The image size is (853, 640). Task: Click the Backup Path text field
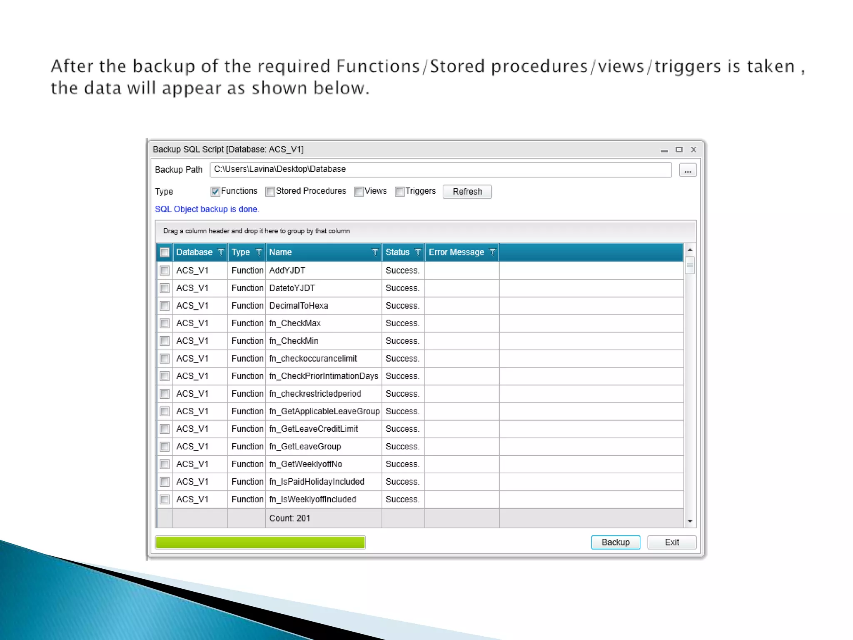pyautogui.click(x=440, y=170)
